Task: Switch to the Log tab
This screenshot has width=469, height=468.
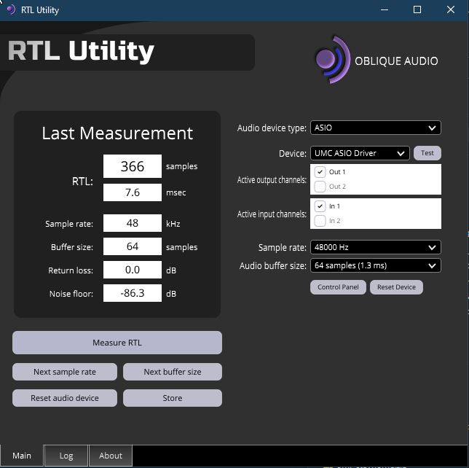Action: click(x=66, y=456)
